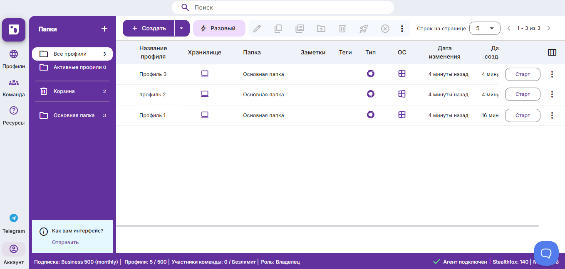Open the support chat bubble
This screenshot has width=565, height=269.
click(546, 253)
